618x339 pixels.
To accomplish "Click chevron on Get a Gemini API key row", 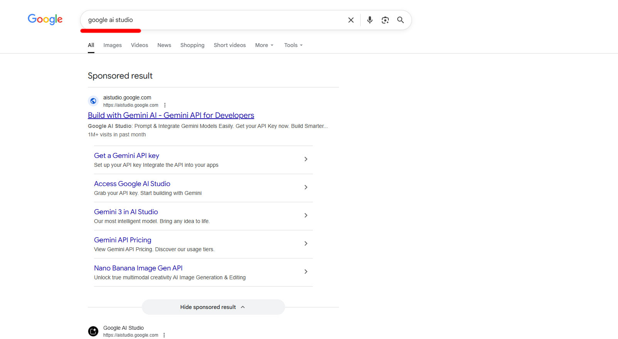I will pyautogui.click(x=306, y=159).
